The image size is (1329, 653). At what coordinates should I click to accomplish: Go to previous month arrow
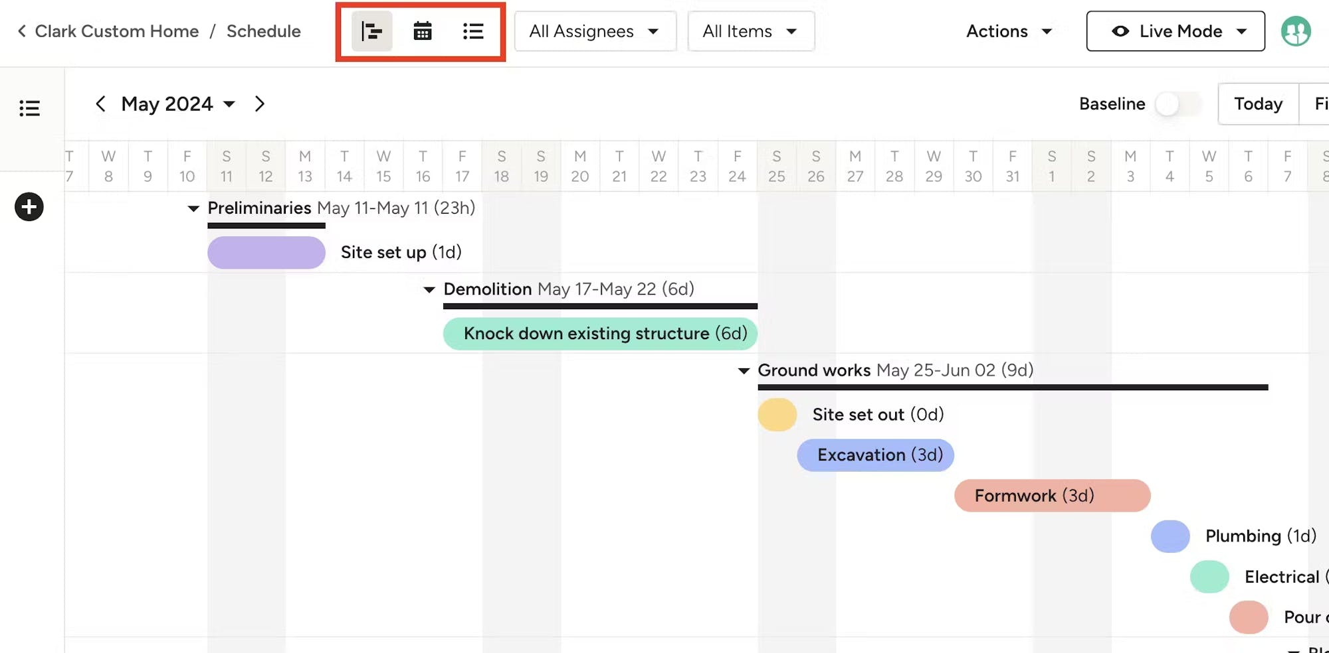coord(100,104)
